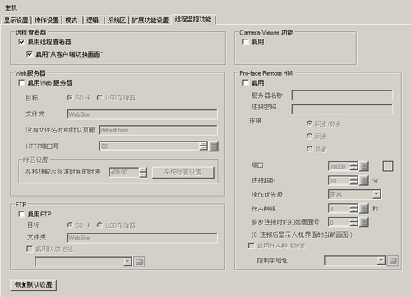
Task: Open keypad icon beside connection timeout value 10
Action: tap(364, 180)
